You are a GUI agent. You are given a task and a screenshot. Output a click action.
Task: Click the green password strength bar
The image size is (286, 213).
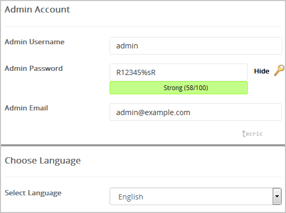(x=178, y=88)
